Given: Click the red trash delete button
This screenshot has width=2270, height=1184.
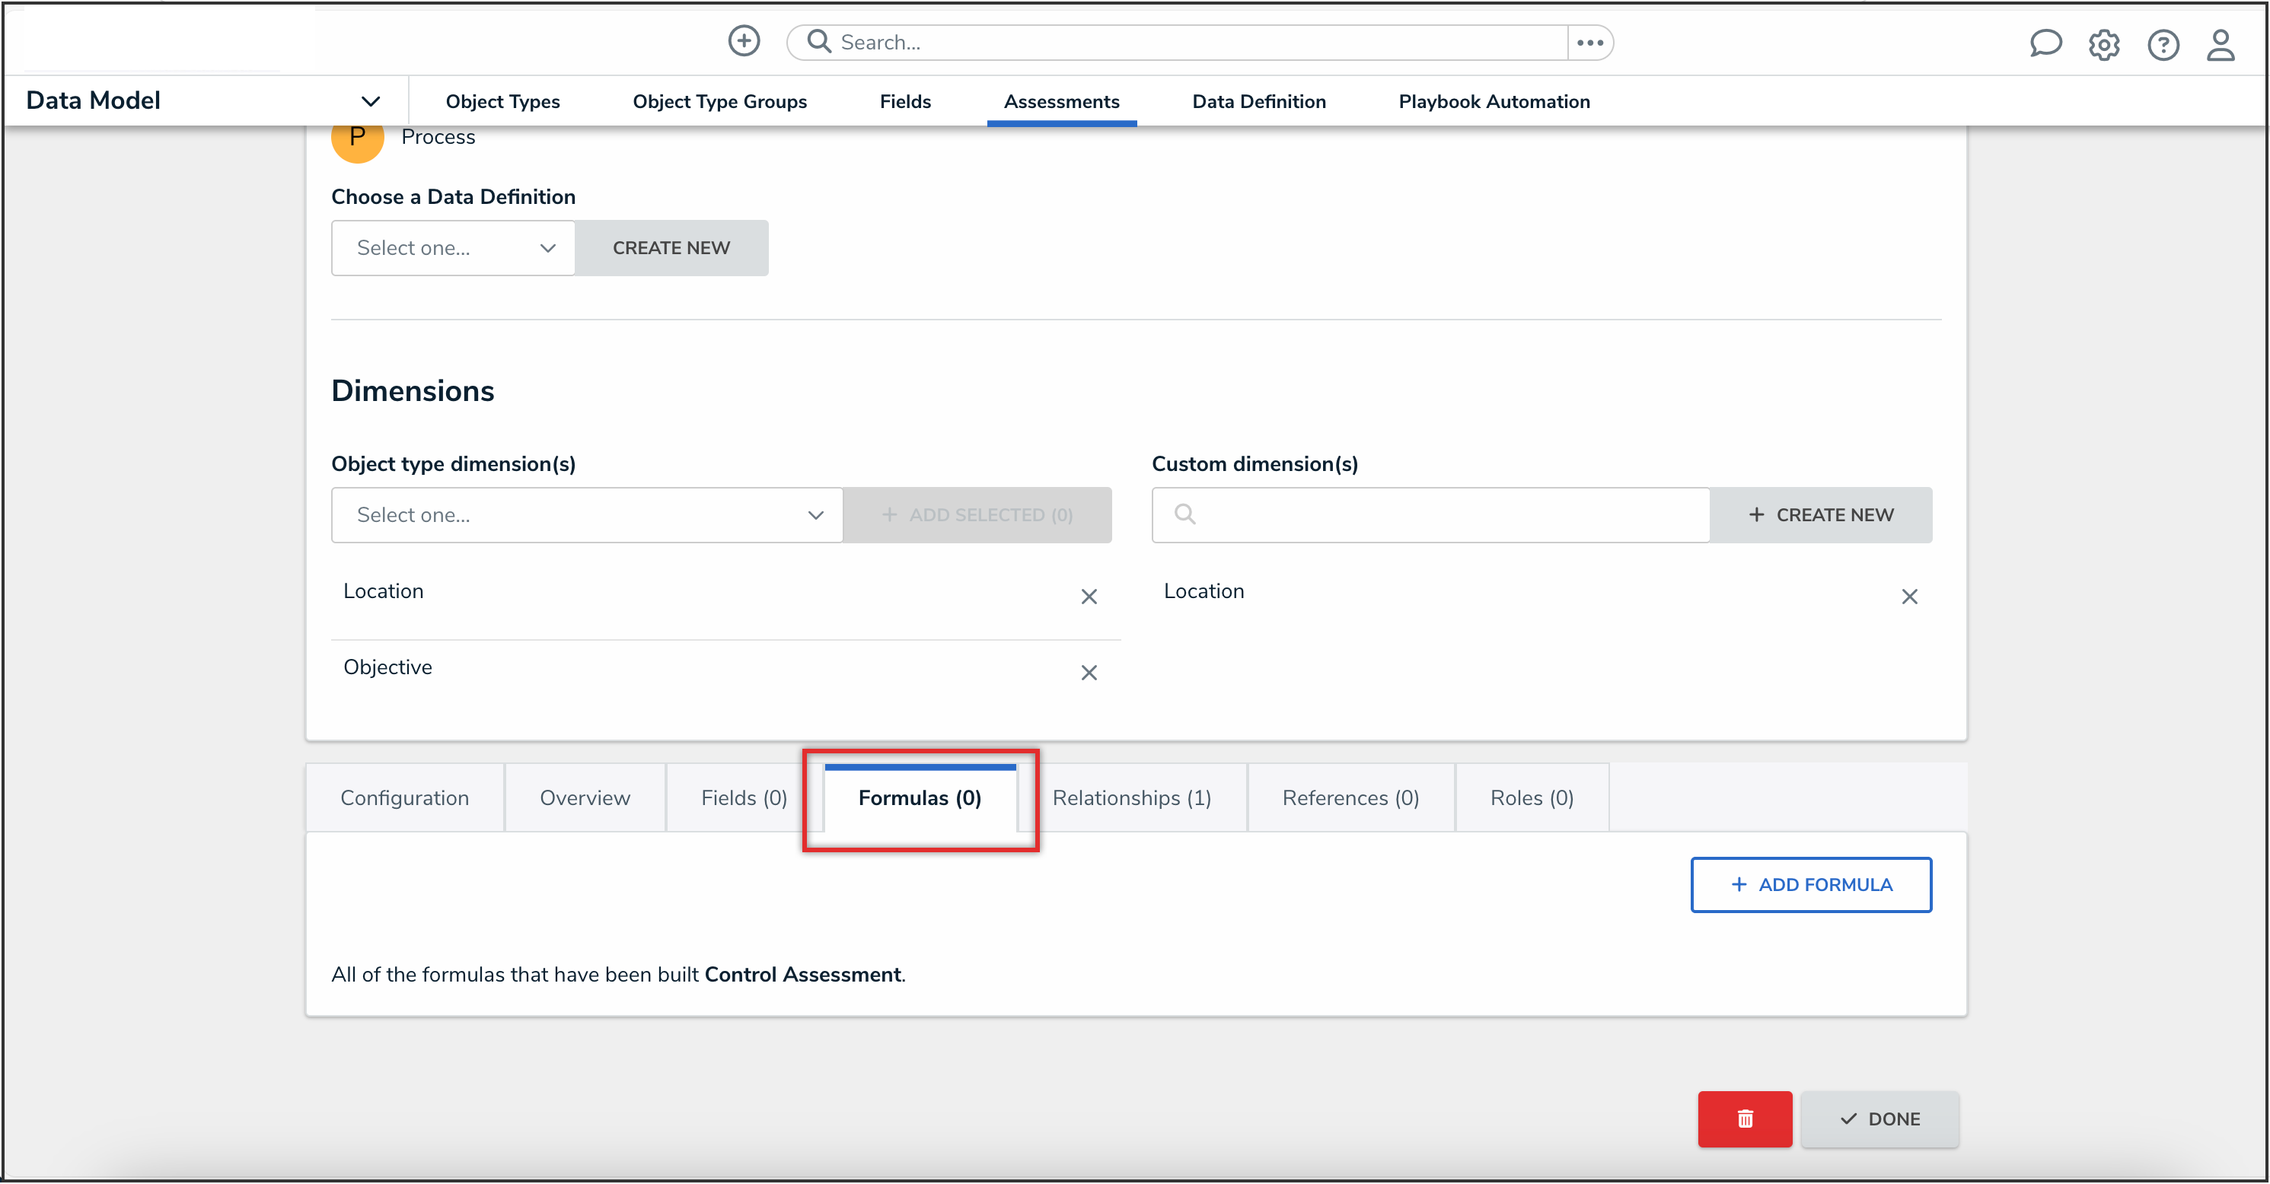Looking at the screenshot, I should click(x=1744, y=1118).
